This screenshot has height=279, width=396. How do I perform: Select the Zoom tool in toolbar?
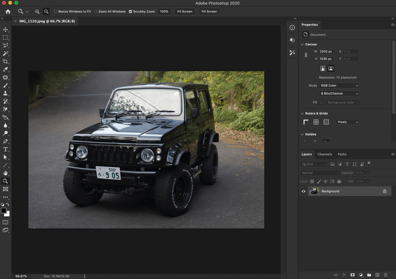coord(5,181)
